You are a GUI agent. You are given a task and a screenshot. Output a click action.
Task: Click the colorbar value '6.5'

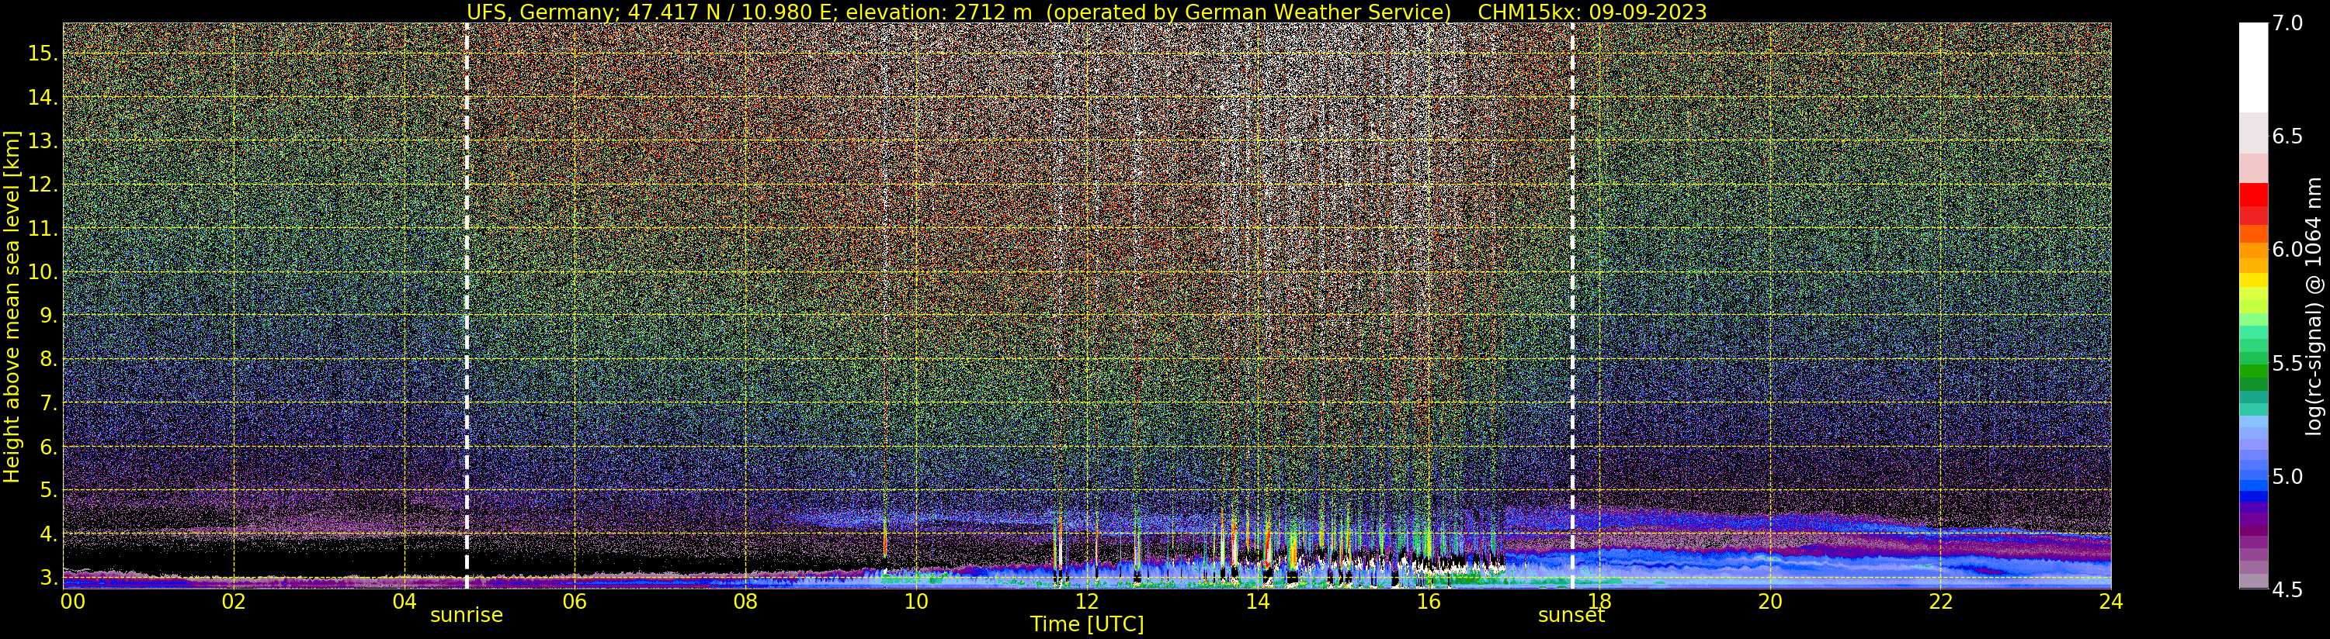coord(2287,136)
